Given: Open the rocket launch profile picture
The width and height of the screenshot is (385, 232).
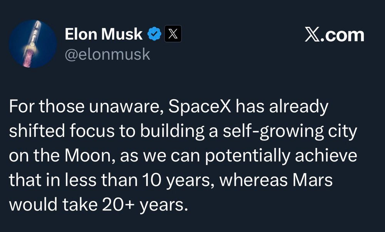Looking at the screenshot, I should [33, 44].
